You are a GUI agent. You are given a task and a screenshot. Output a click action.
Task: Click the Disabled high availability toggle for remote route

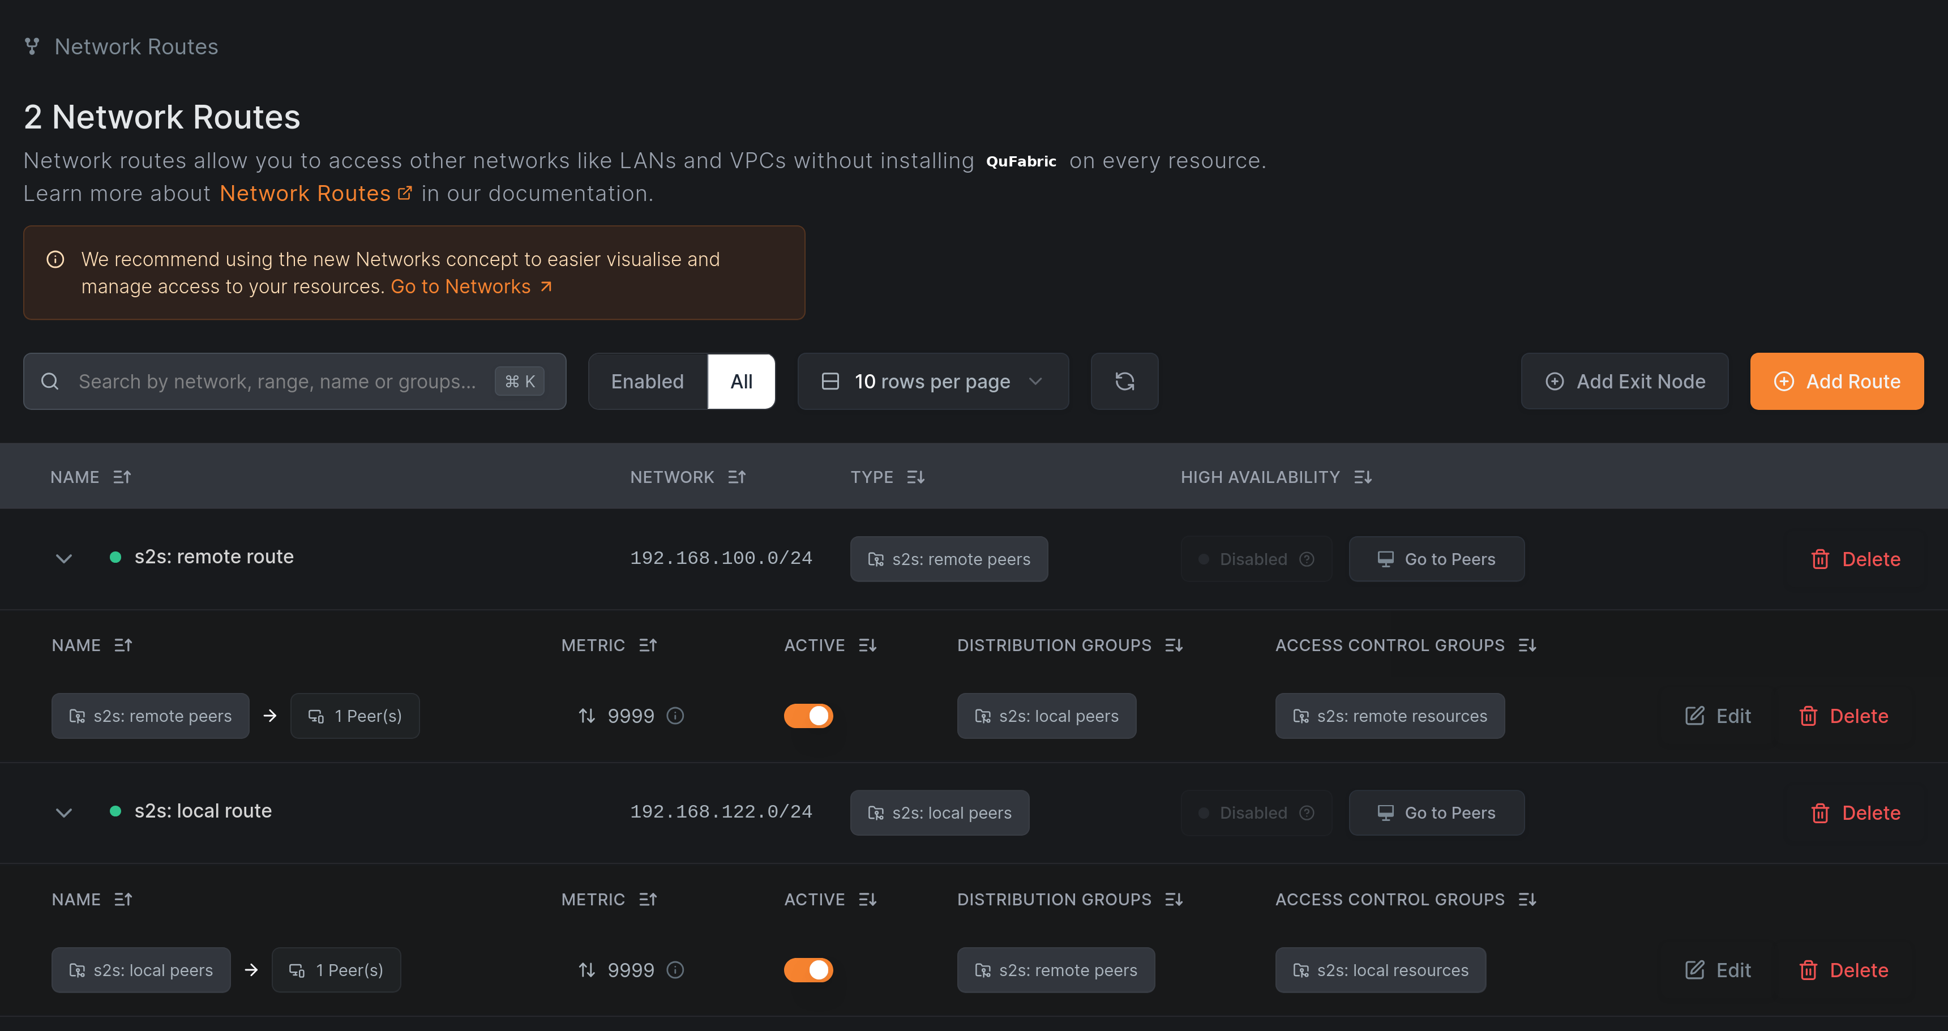1255,559
